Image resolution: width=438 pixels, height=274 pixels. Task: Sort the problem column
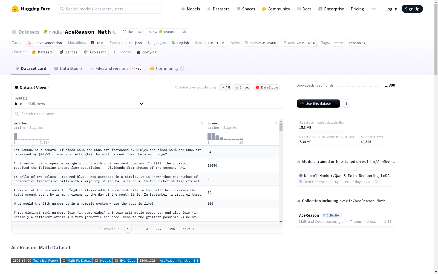point(202,123)
